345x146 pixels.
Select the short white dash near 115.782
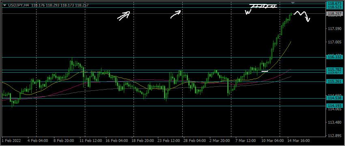point(265,71)
